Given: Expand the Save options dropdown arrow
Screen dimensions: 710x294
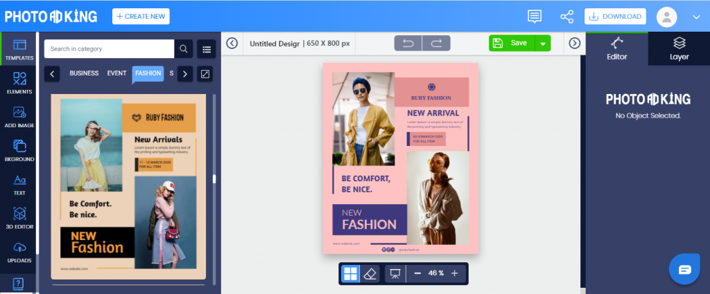Looking at the screenshot, I should coord(543,44).
